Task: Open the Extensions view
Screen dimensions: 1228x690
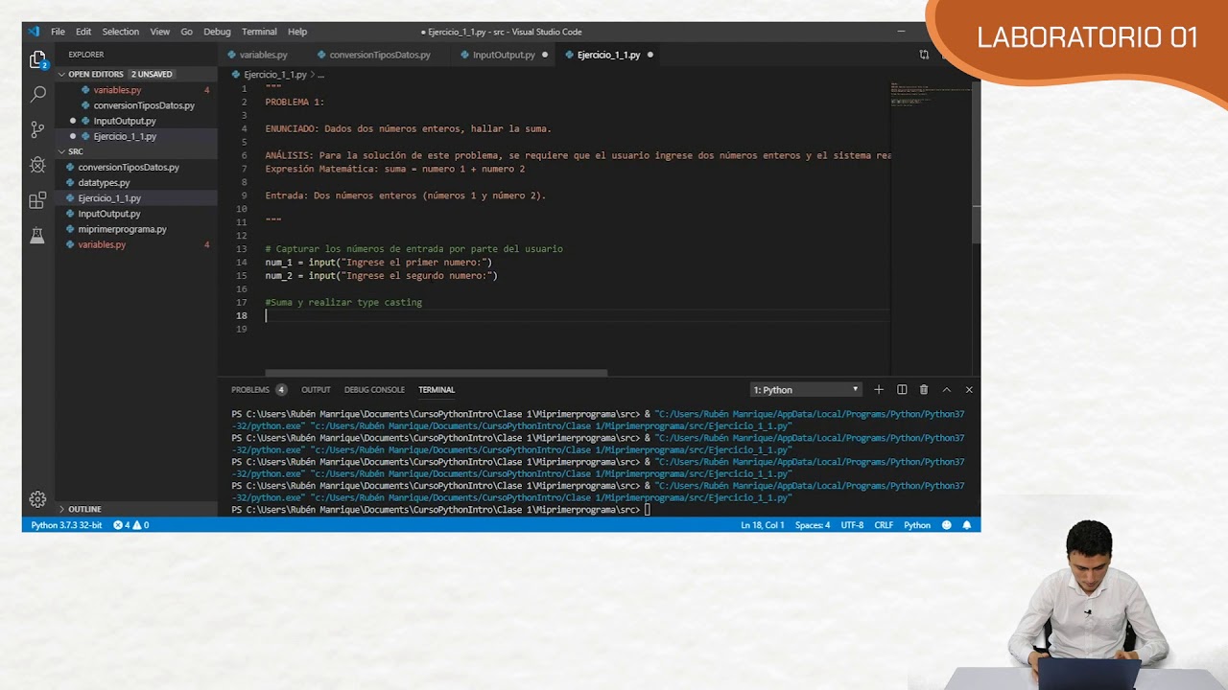Action: (x=37, y=200)
